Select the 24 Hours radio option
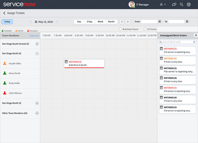 (145, 29)
